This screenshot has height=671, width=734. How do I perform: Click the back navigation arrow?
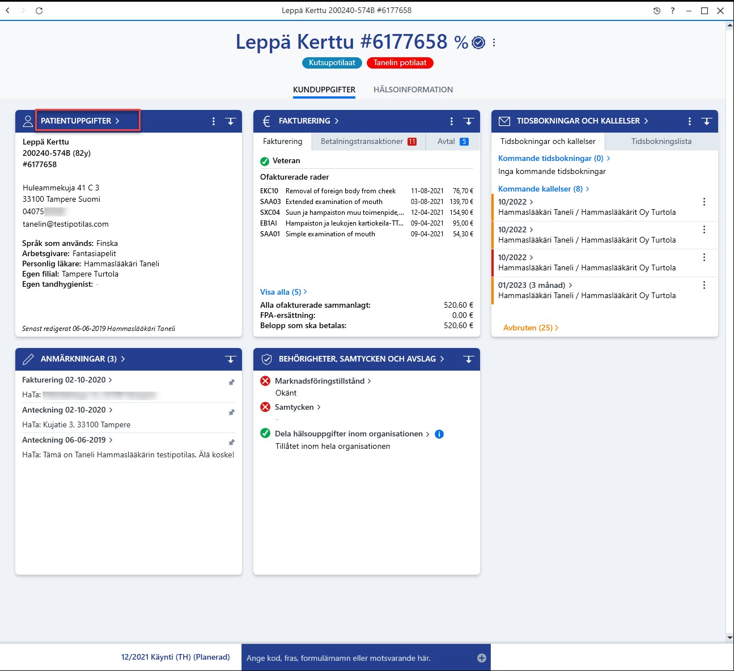[8, 10]
